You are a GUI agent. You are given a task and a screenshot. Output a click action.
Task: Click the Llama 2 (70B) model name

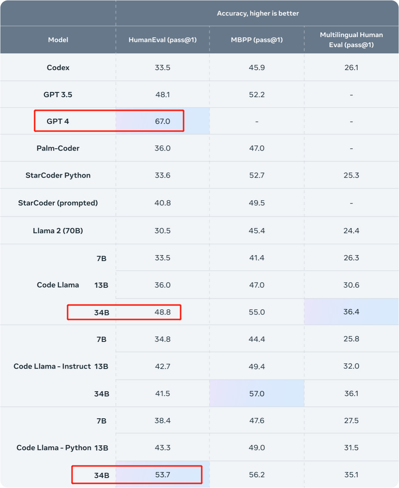(x=58, y=231)
